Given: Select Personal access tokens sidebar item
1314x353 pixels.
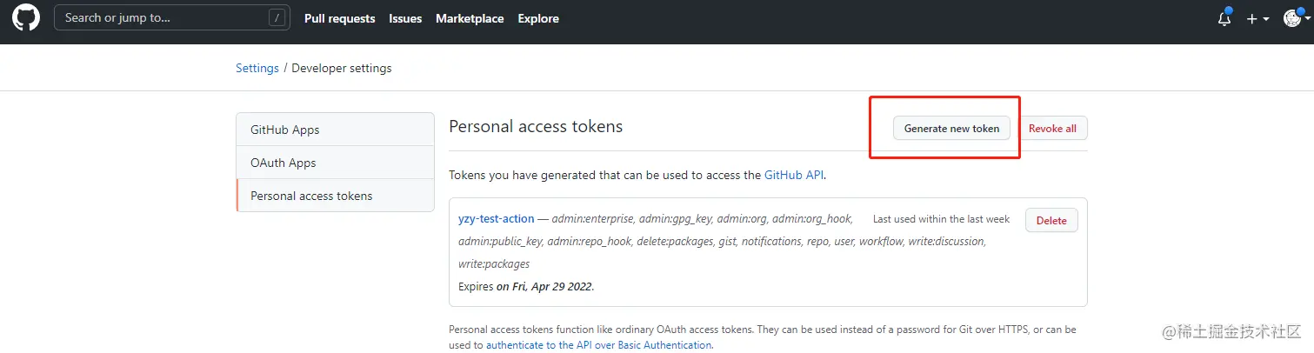Looking at the screenshot, I should click(335, 196).
